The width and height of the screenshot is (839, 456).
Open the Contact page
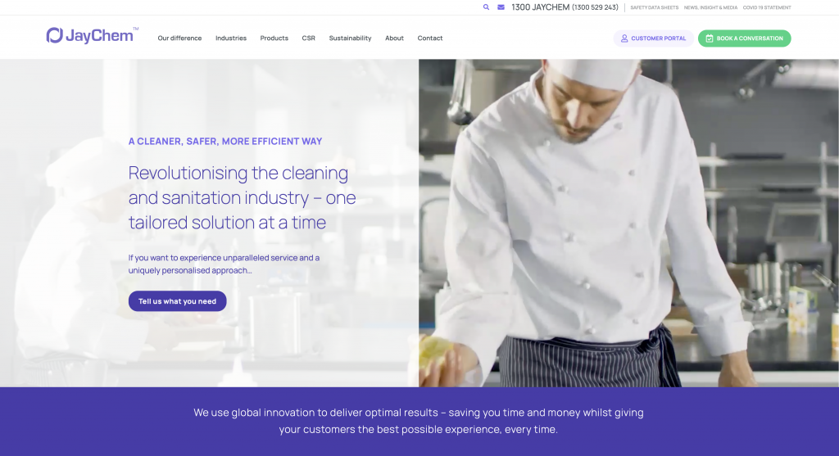pyautogui.click(x=429, y=38)
